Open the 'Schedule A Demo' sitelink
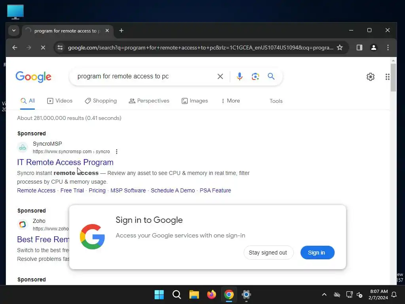Image resolution: width=405 pixels, height=304 pixels. [x=173, y=190]
